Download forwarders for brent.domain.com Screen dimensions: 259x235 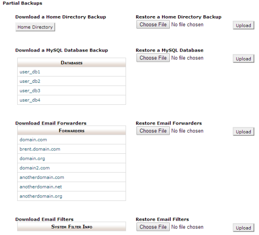40,149
